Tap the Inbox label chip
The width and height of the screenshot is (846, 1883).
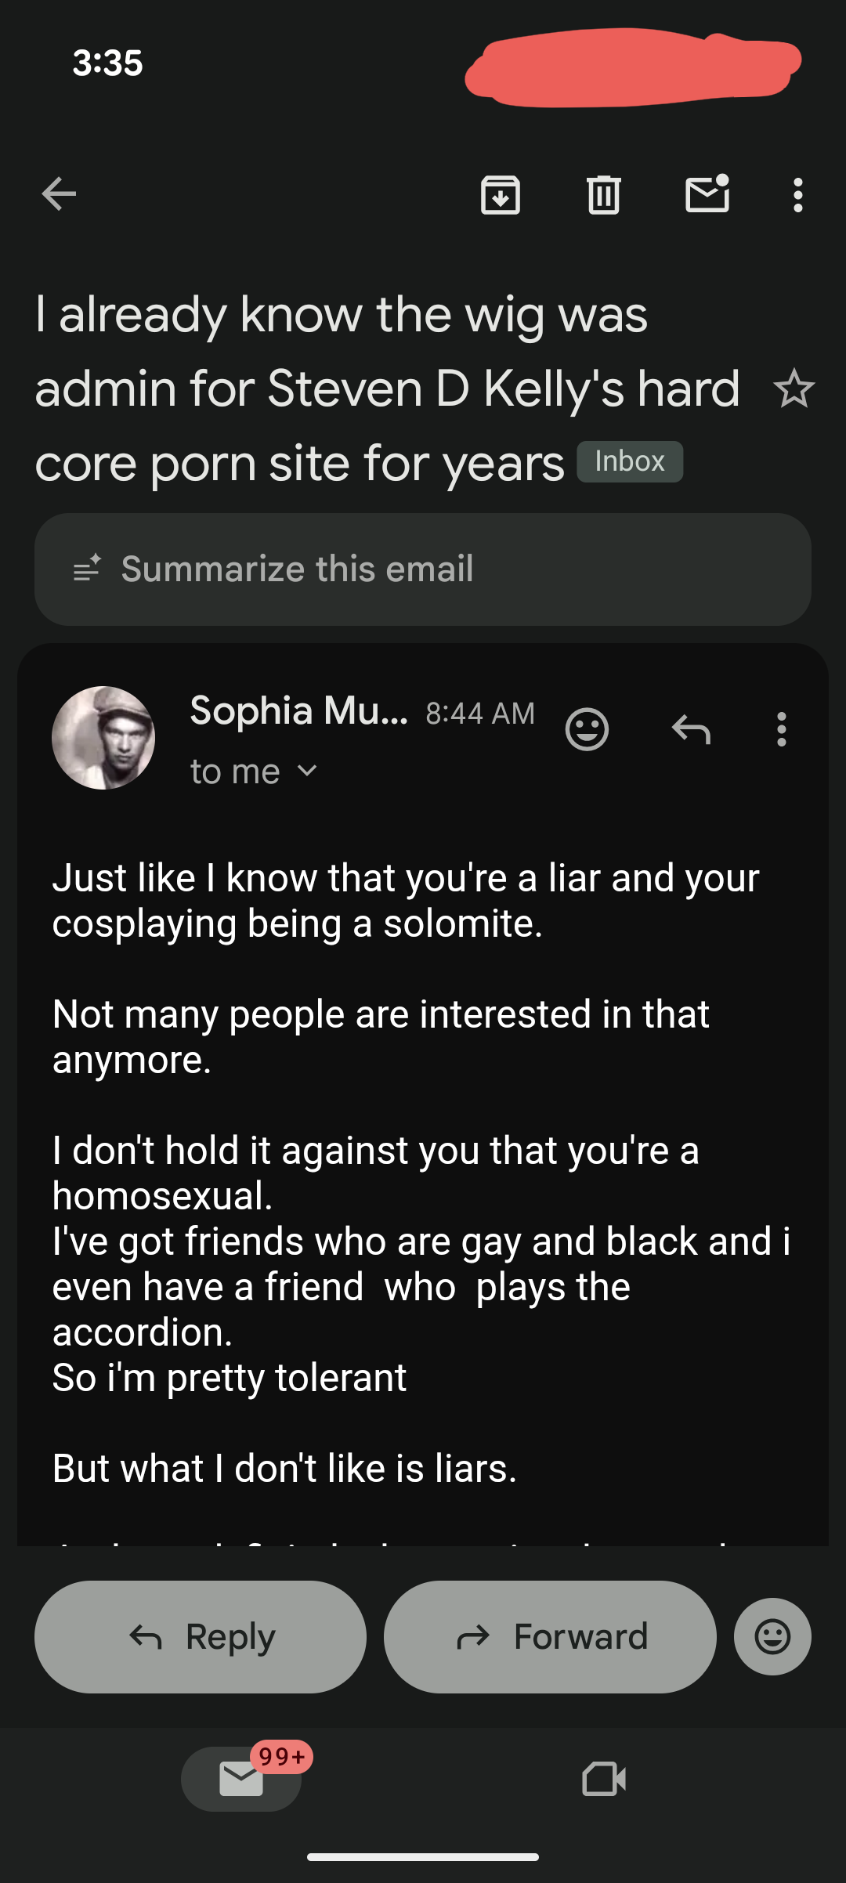pyautogui.click(x=630, y=461)
